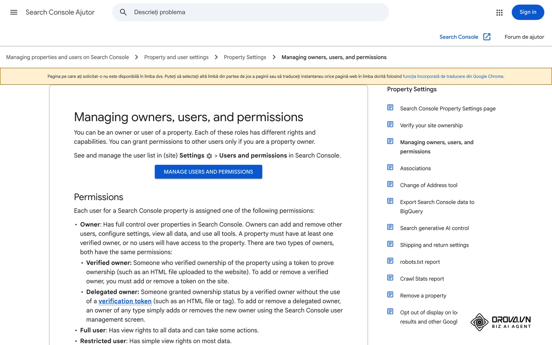Screen dimensions: 552x345
Task: Focus the Descrieți problema search field
Action: pyautogui.click(x=251, y=12)
